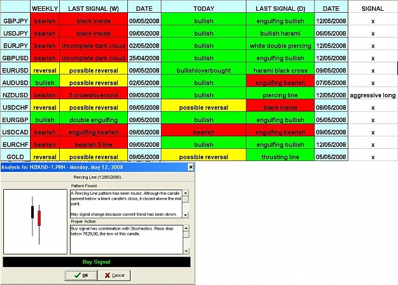398x285 pixels.
Task: Click the Cancel button in analysis dialog
Action: (114, 275)
